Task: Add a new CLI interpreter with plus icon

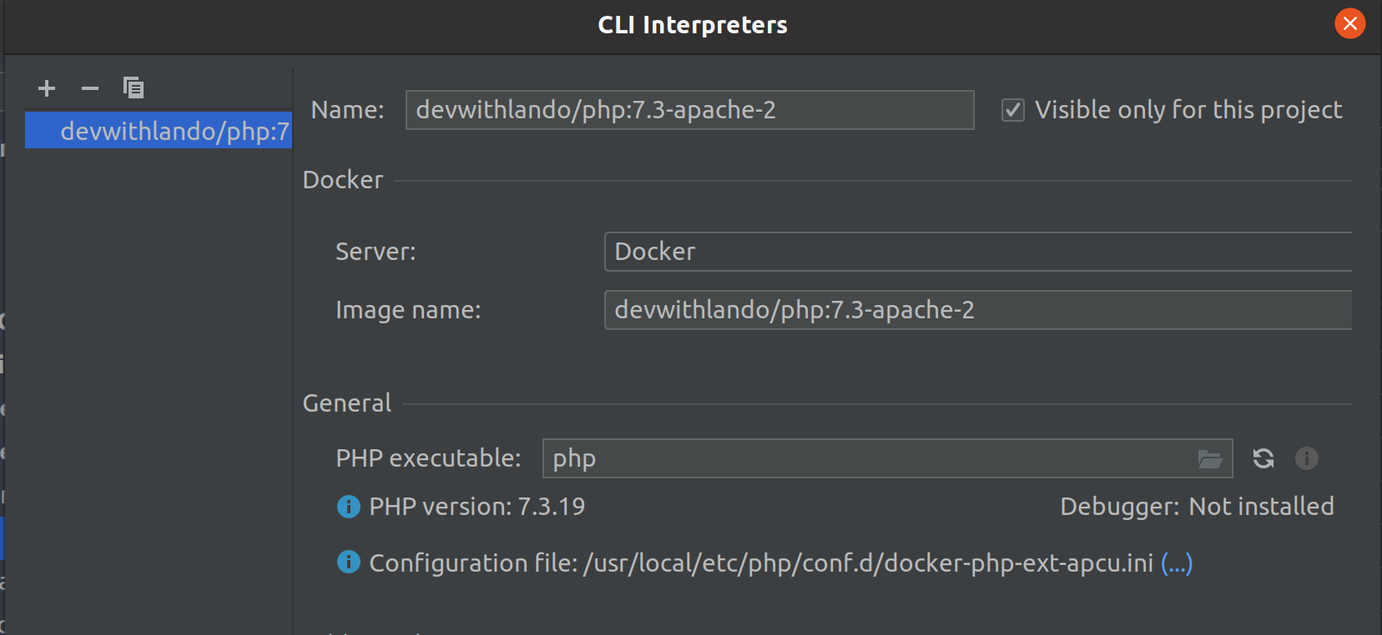Action: (47, 87)
